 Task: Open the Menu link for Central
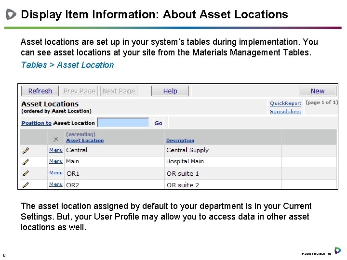coord(56,150)
